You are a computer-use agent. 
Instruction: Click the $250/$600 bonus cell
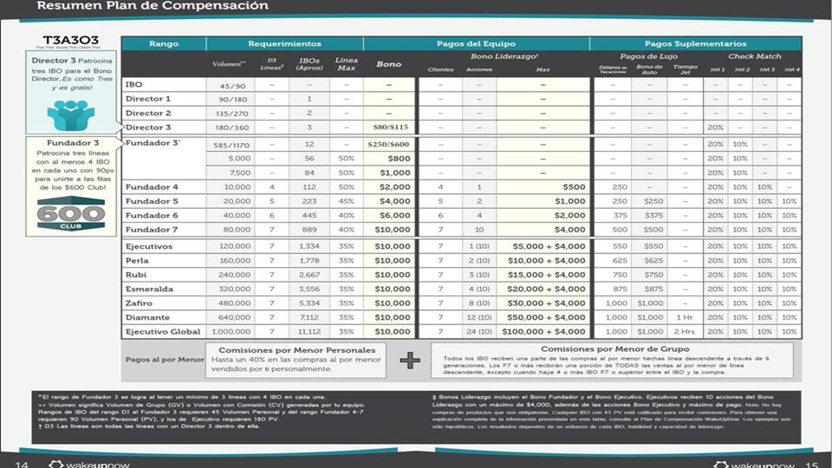pos(388,145)
